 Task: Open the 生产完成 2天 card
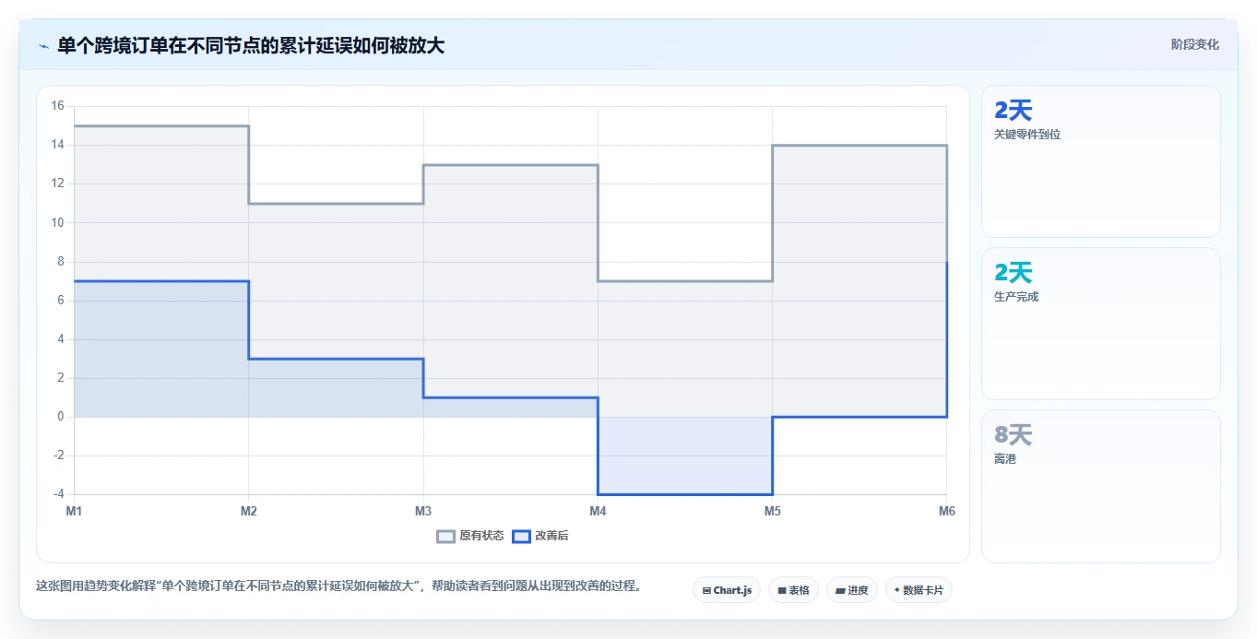point(1101,324)
